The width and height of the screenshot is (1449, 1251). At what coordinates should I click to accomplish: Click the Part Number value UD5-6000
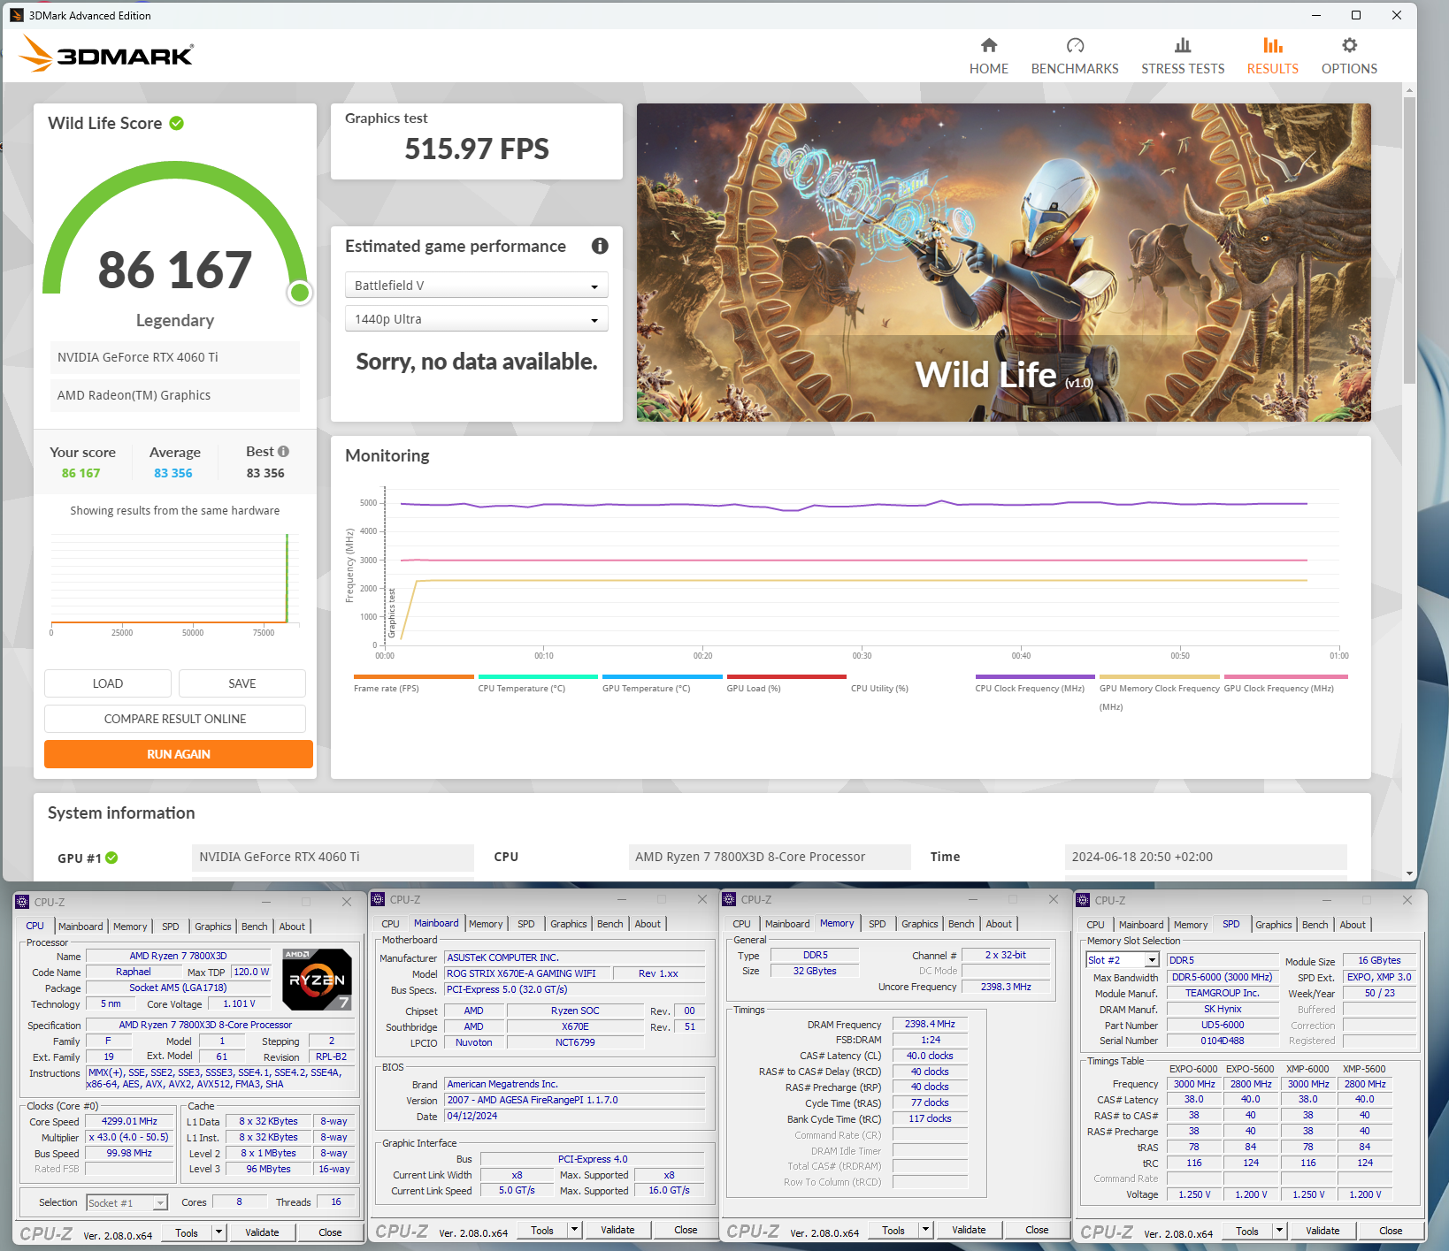(x=1223, y=1026)
